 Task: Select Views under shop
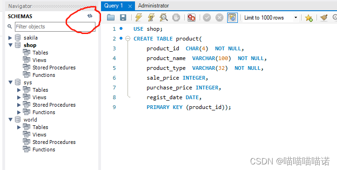pos(39,60)
